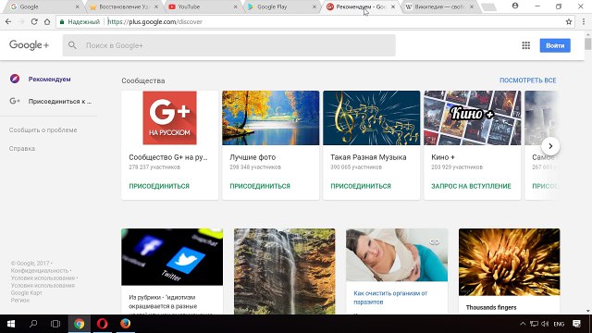Switch to the YouTube tab
The width and height of the screenshot is (592, 333).
(x=202, y=6)
